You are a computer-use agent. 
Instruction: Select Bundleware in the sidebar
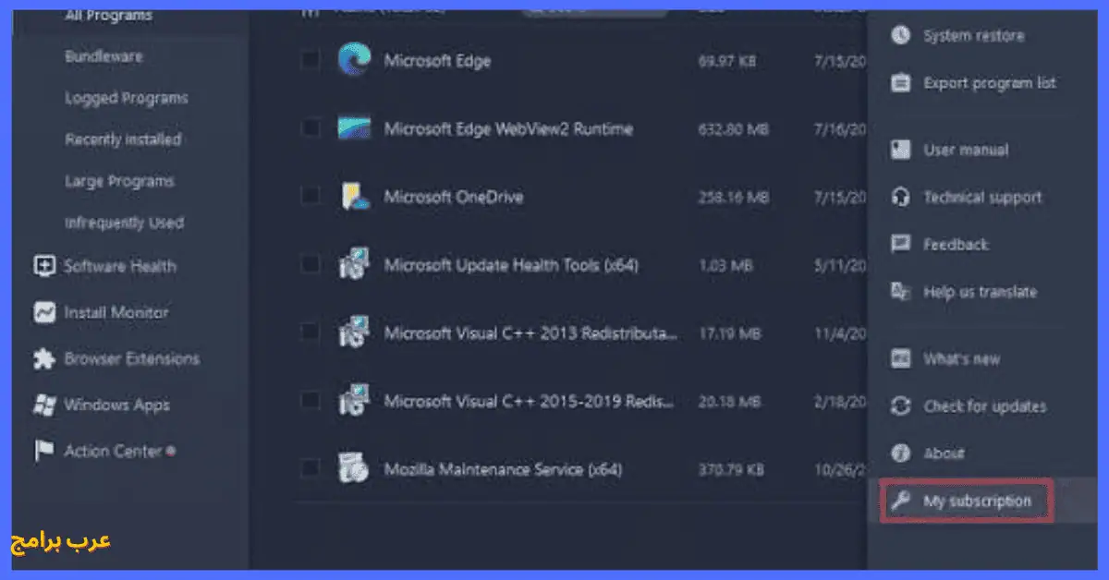tap(104, 56)
